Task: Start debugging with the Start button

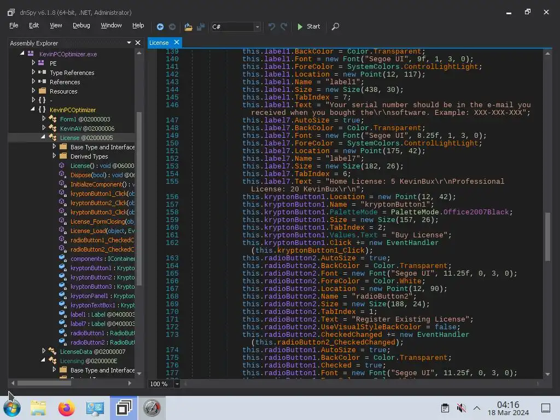Action: (x=309, y=26)
